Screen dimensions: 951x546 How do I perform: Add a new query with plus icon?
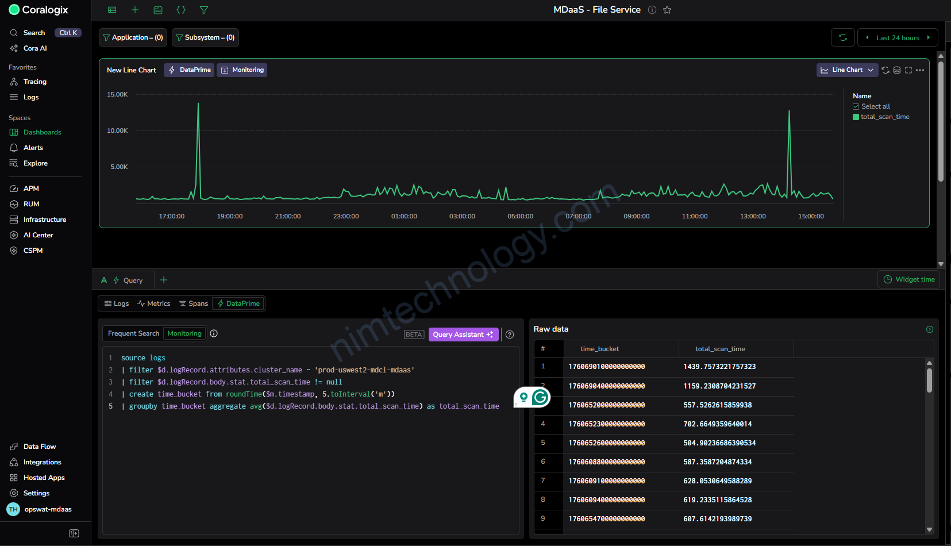pyautogui.click(x=164, y=280)
